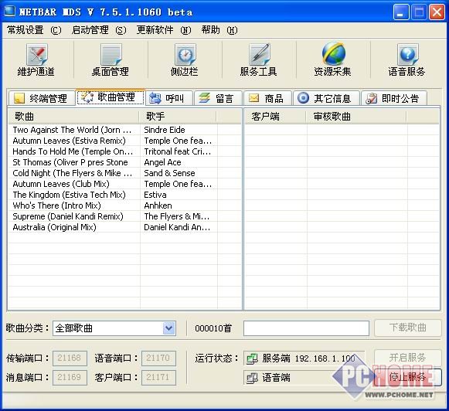Screen dimensions: 449x411
Task: Sort by the 歌曲 column header
Action: point(73,117)
